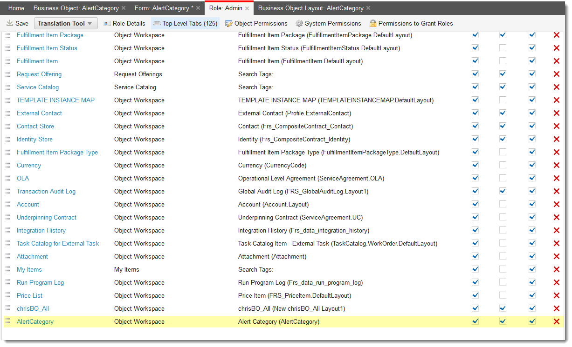This screenshot has width=572, height=347.
Task: Open the chrisBO_All link
Action: [x=33, y=308]
